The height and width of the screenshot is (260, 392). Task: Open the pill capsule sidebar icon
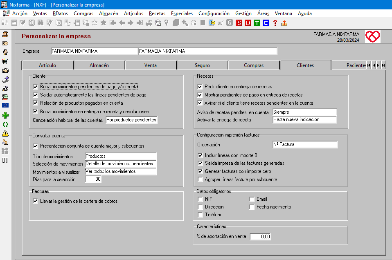(x=5, y=79)
